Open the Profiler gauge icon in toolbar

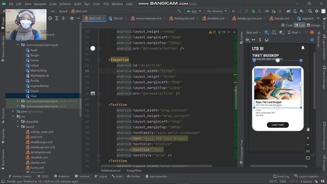pyautogui.click(x=267, y=11)
